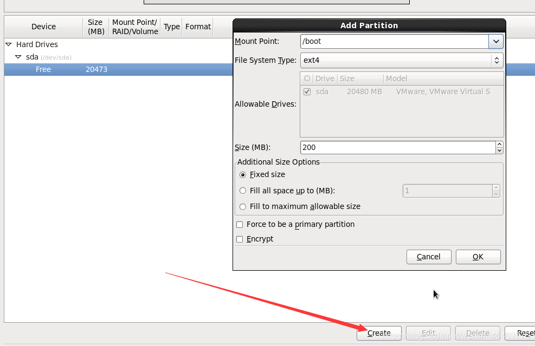Click the Type column header
This screenshot has height=346, width=535.
[x=171, y=27]
